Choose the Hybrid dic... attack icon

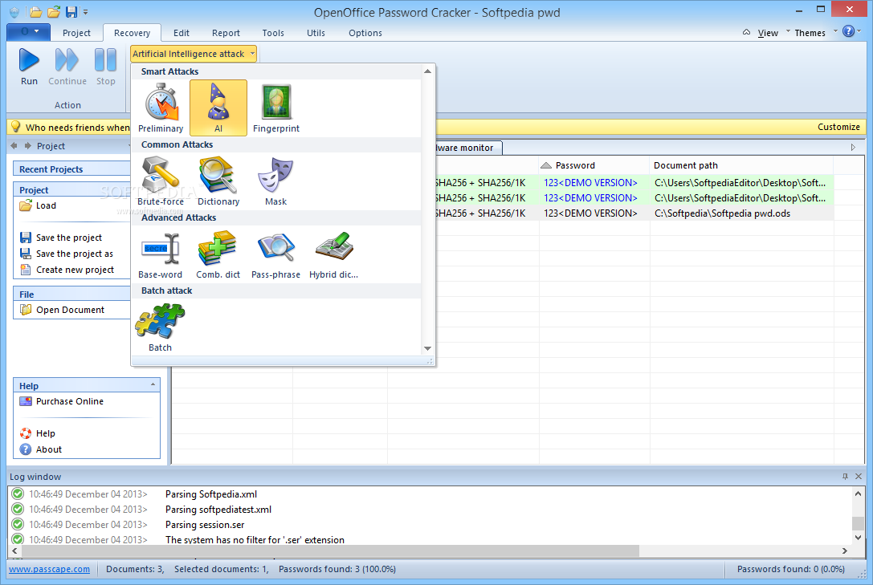click(x=334, y=247)
